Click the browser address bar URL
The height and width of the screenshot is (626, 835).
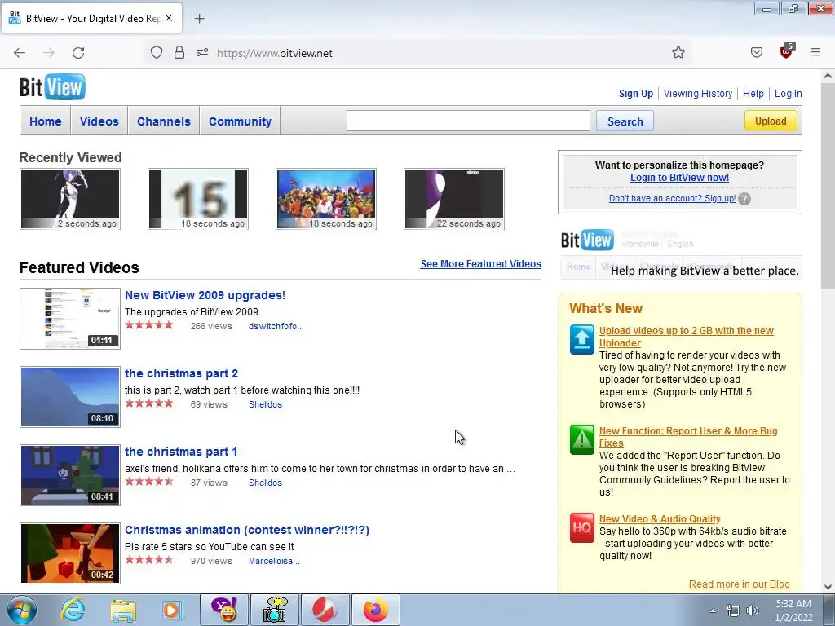pyautogui.click(x=274, y=53)
